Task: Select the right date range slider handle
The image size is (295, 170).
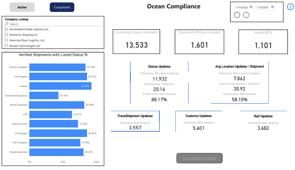Action: click(x=246, y=15)
